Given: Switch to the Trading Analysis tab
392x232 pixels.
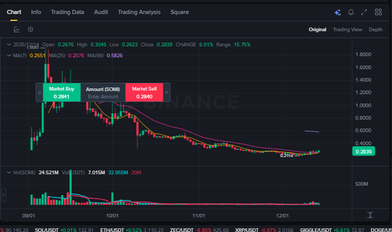Looking at the screenshot, I should coord(139,12).
